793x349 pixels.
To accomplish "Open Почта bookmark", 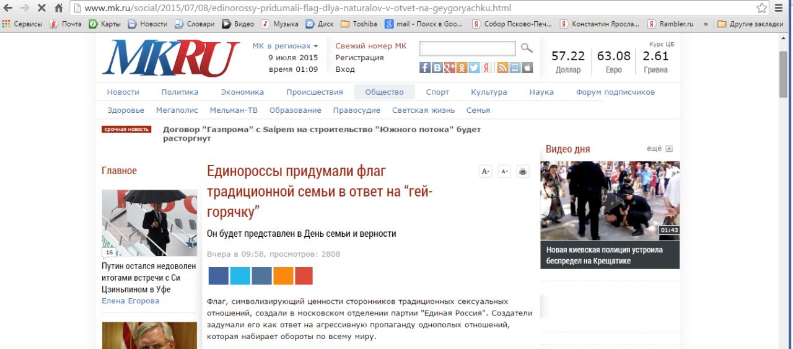I will 65,24.
